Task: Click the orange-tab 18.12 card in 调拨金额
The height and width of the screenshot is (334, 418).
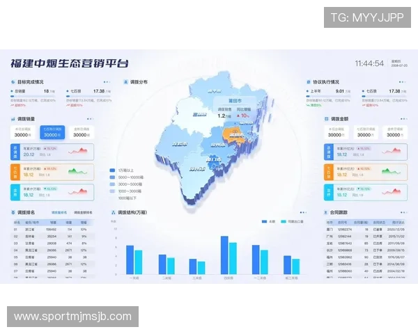Action: 366,172
